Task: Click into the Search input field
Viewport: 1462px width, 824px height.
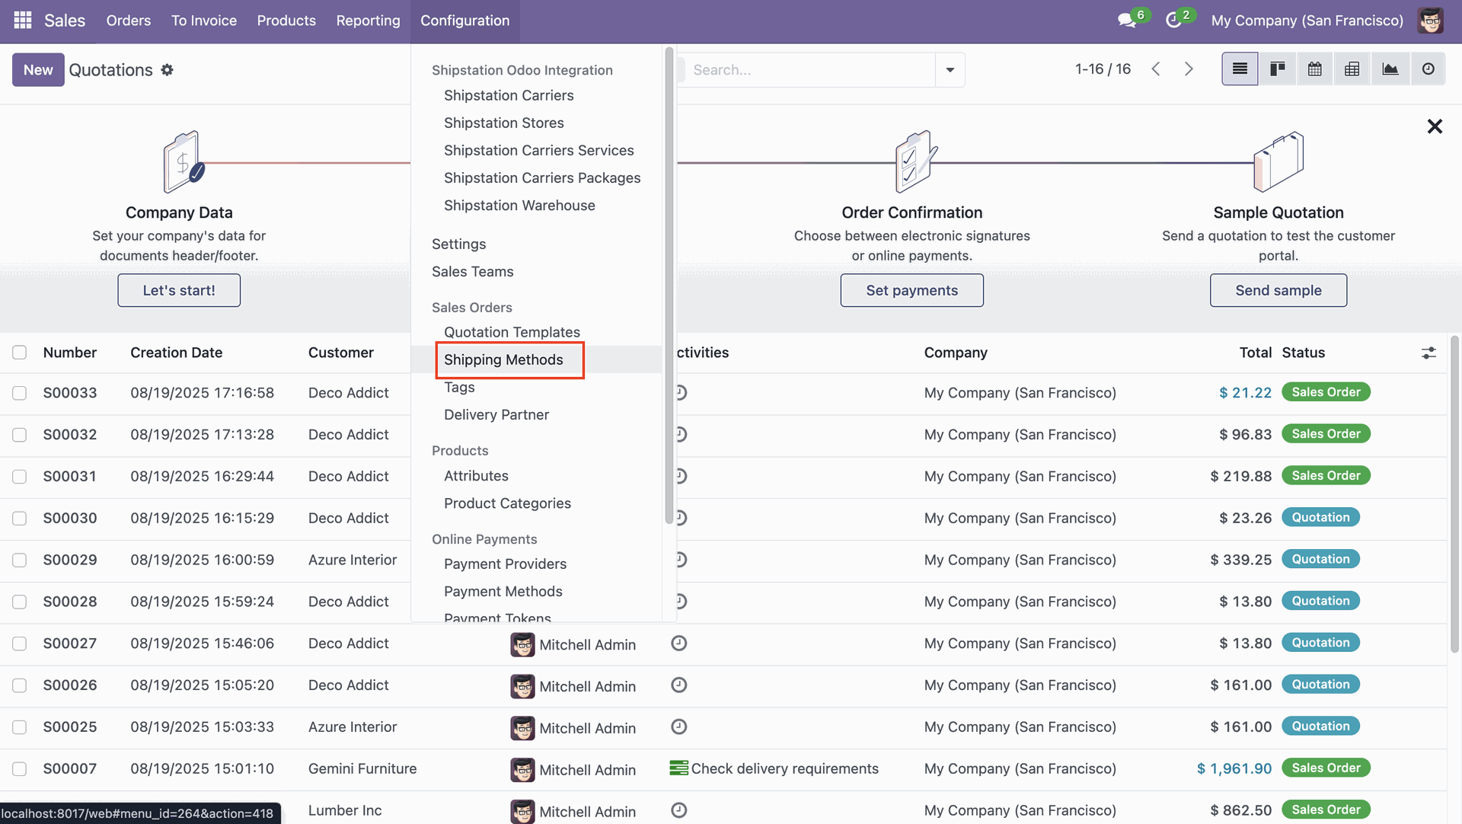Action: (807, 70)
